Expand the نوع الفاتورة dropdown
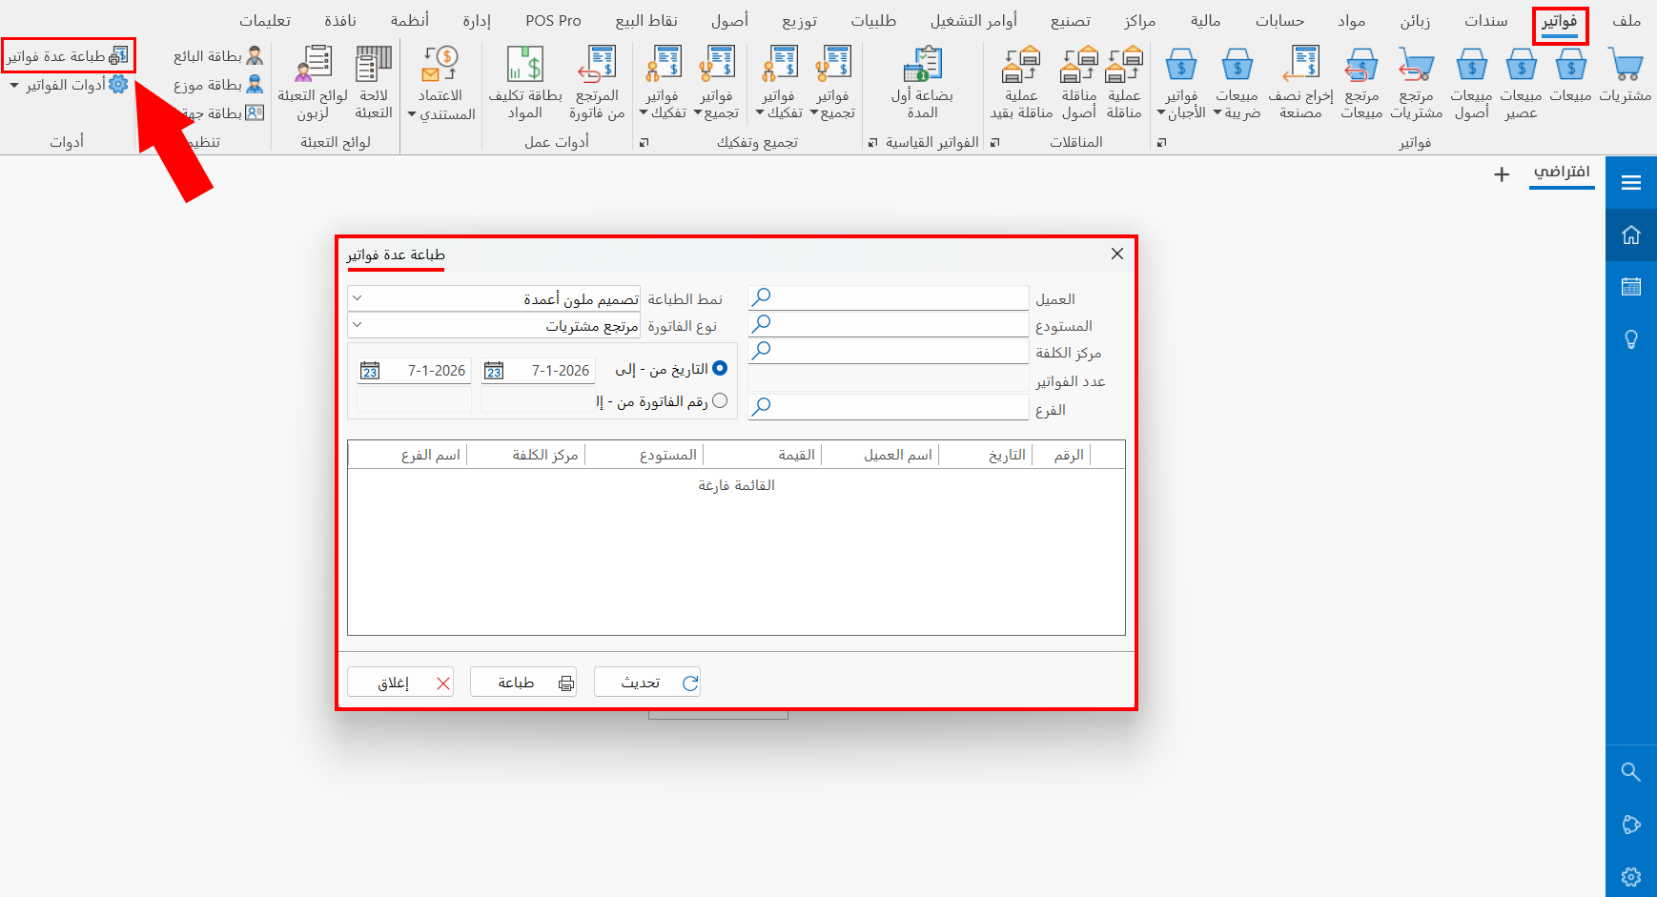Viewport: 1657px width, 897px height. click(358, 324)
